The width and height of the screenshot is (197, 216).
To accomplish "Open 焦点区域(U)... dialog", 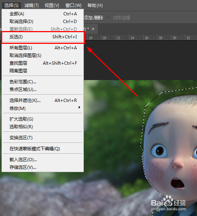I will click(x=42, y=90).
